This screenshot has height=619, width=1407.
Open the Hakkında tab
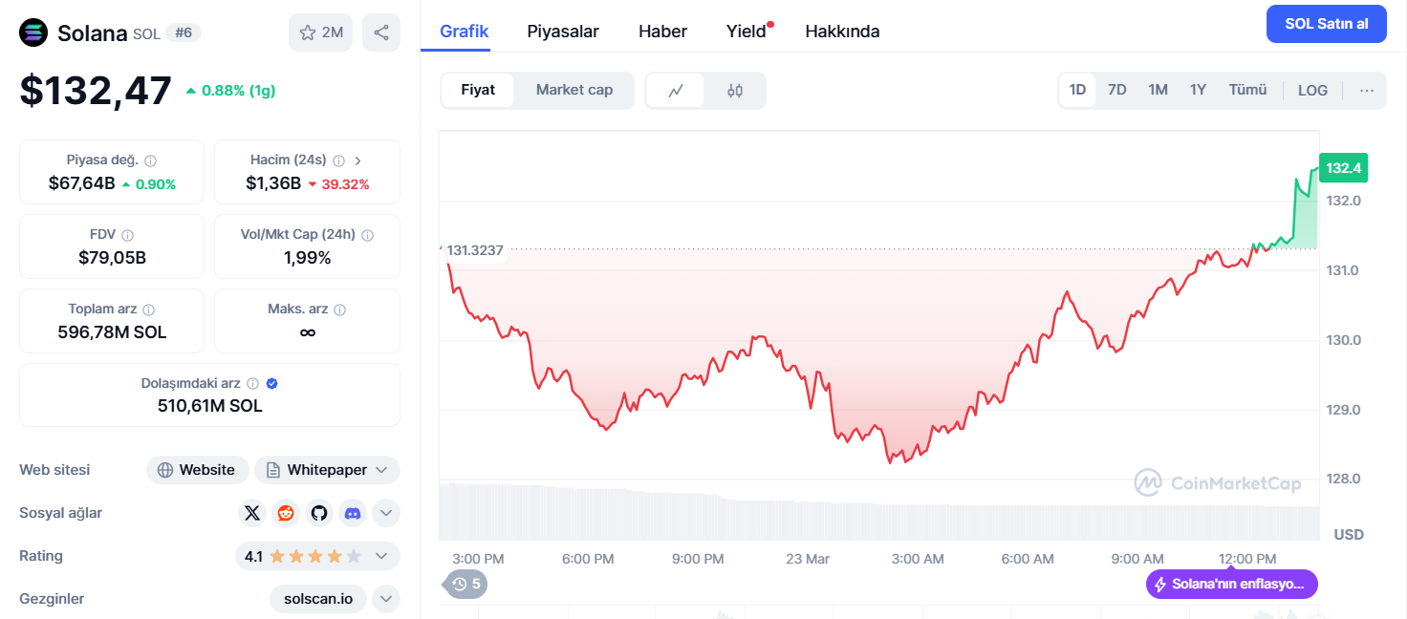pyautogui.click(x=842, y=31)
